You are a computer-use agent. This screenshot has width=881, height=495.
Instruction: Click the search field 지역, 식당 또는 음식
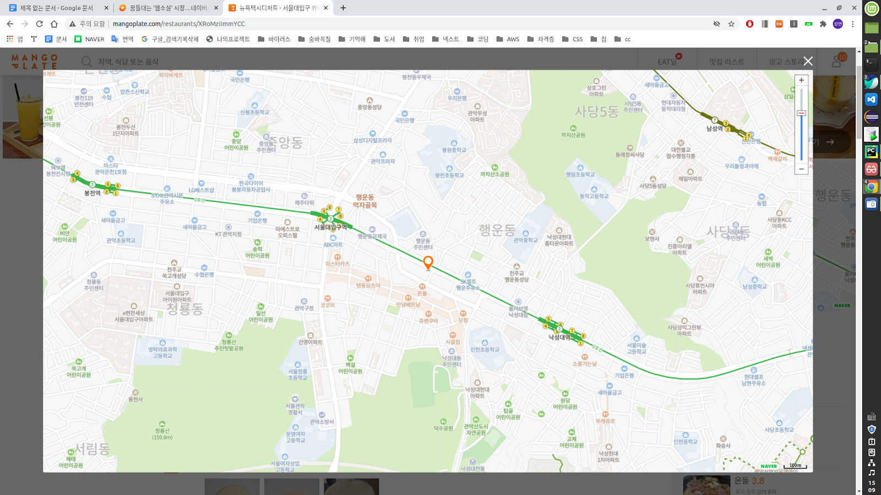128,62
